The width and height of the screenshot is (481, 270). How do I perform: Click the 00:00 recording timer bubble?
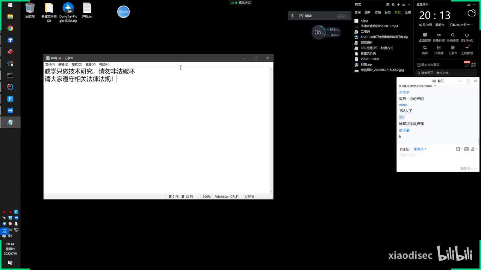point(123,12)
